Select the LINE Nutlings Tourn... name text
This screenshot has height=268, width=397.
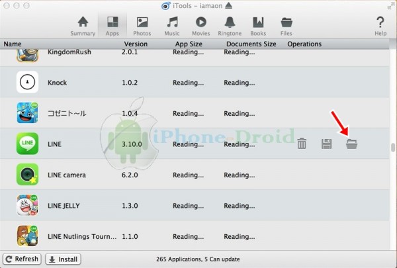click(82, 236)
